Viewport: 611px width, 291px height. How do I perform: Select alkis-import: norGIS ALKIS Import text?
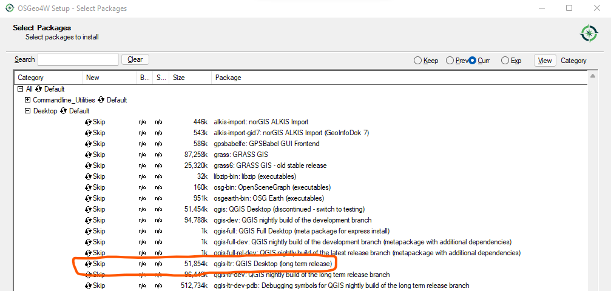261,122
